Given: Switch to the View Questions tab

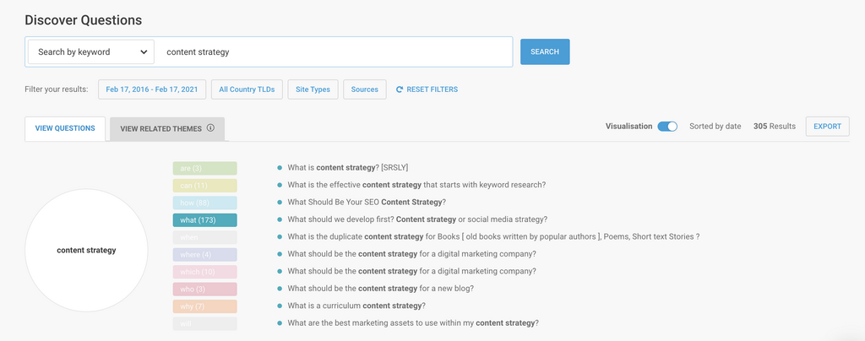Looking at the screenshot, I should click(x=65, y=129).
